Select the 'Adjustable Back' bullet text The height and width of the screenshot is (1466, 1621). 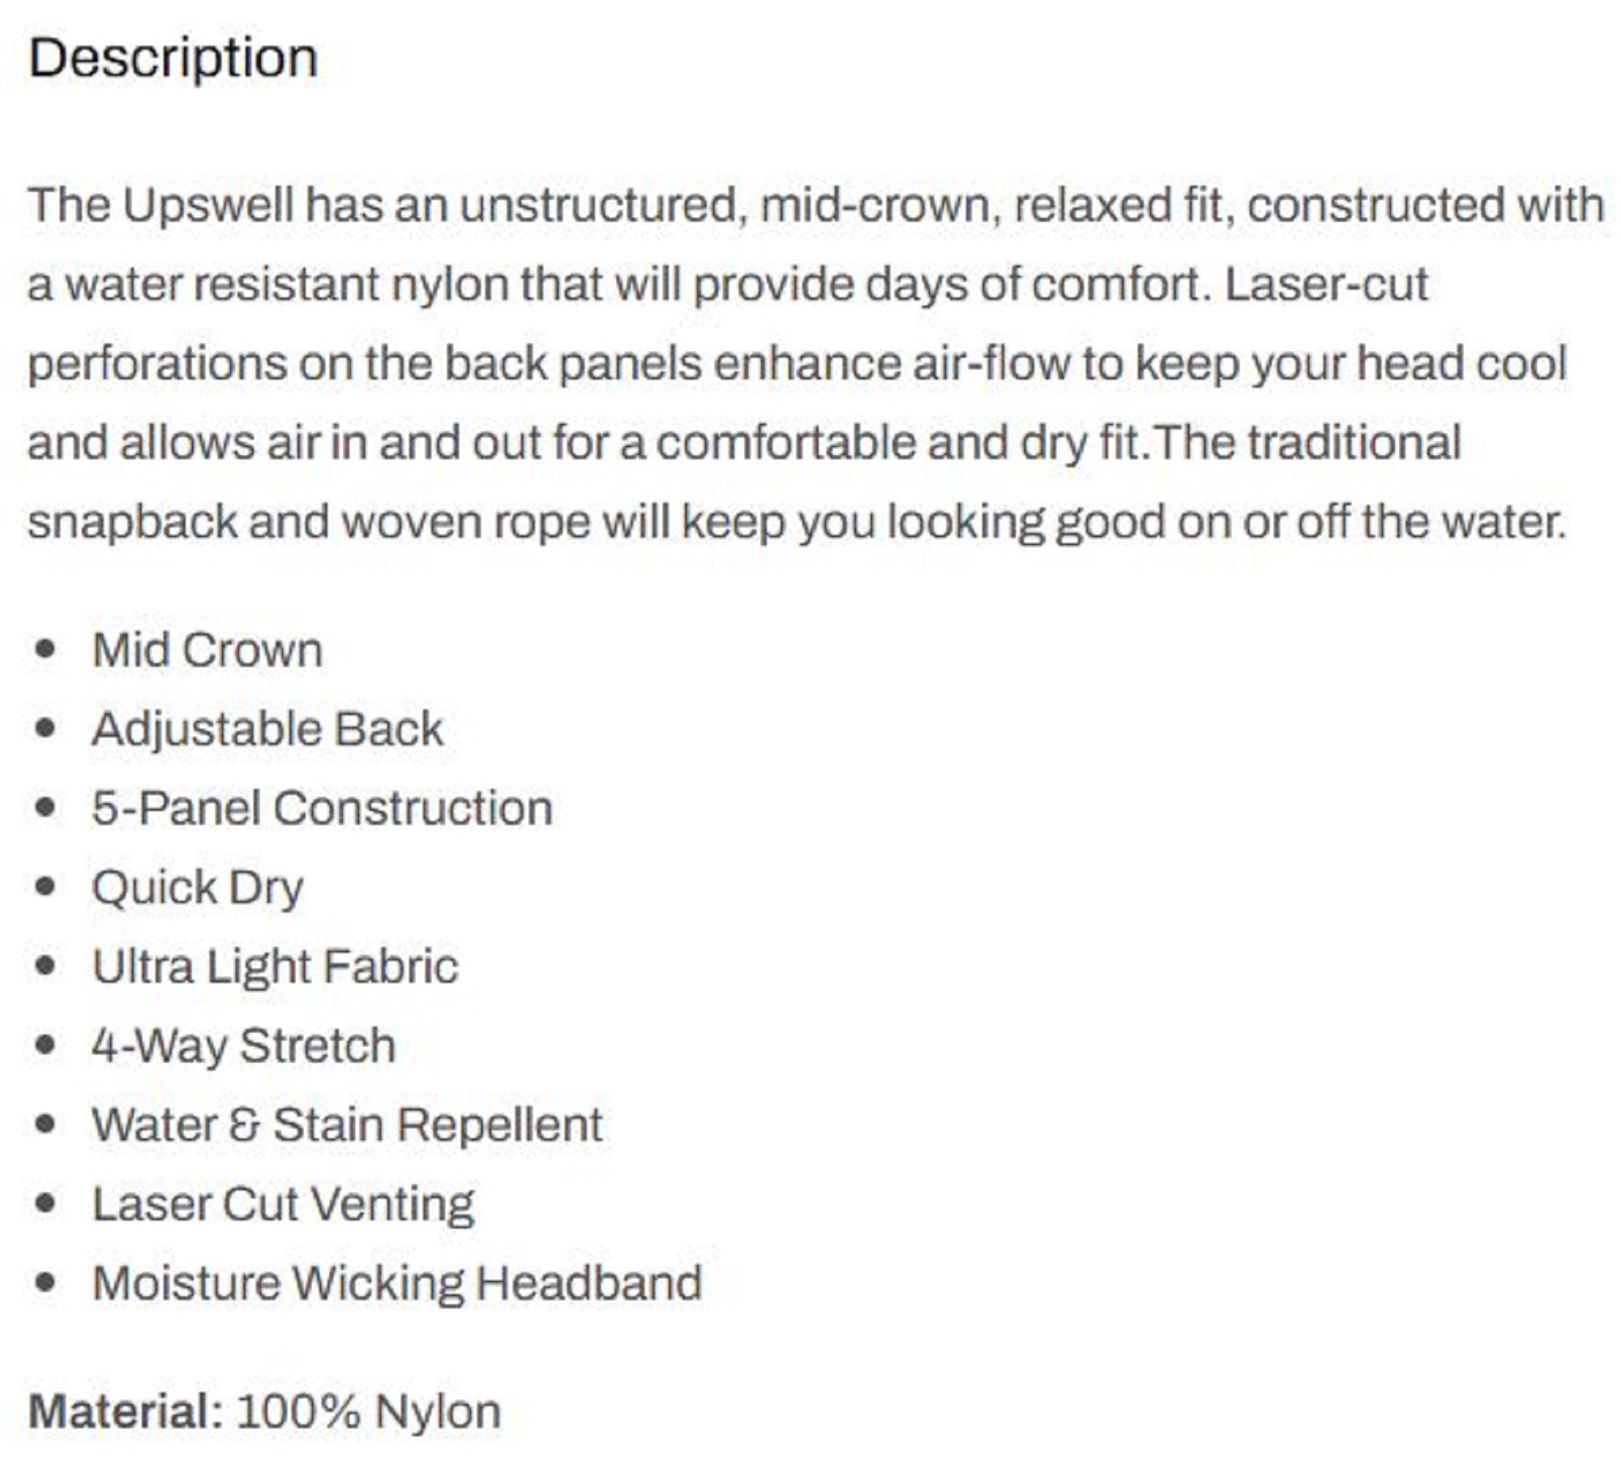267,729
